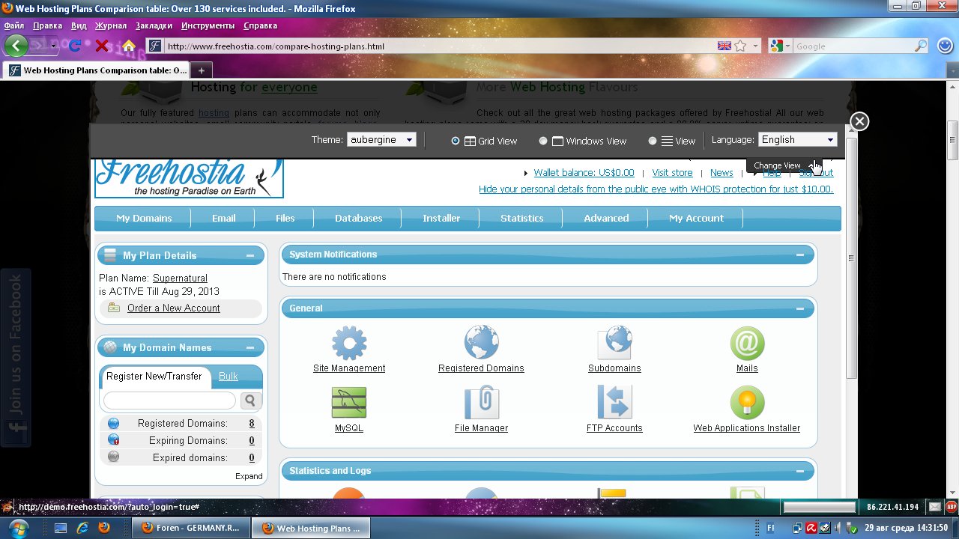Open the Web Applications Installer lightbulb icon
This screenshot has height=539, width=959.
[x=747, y=404]
